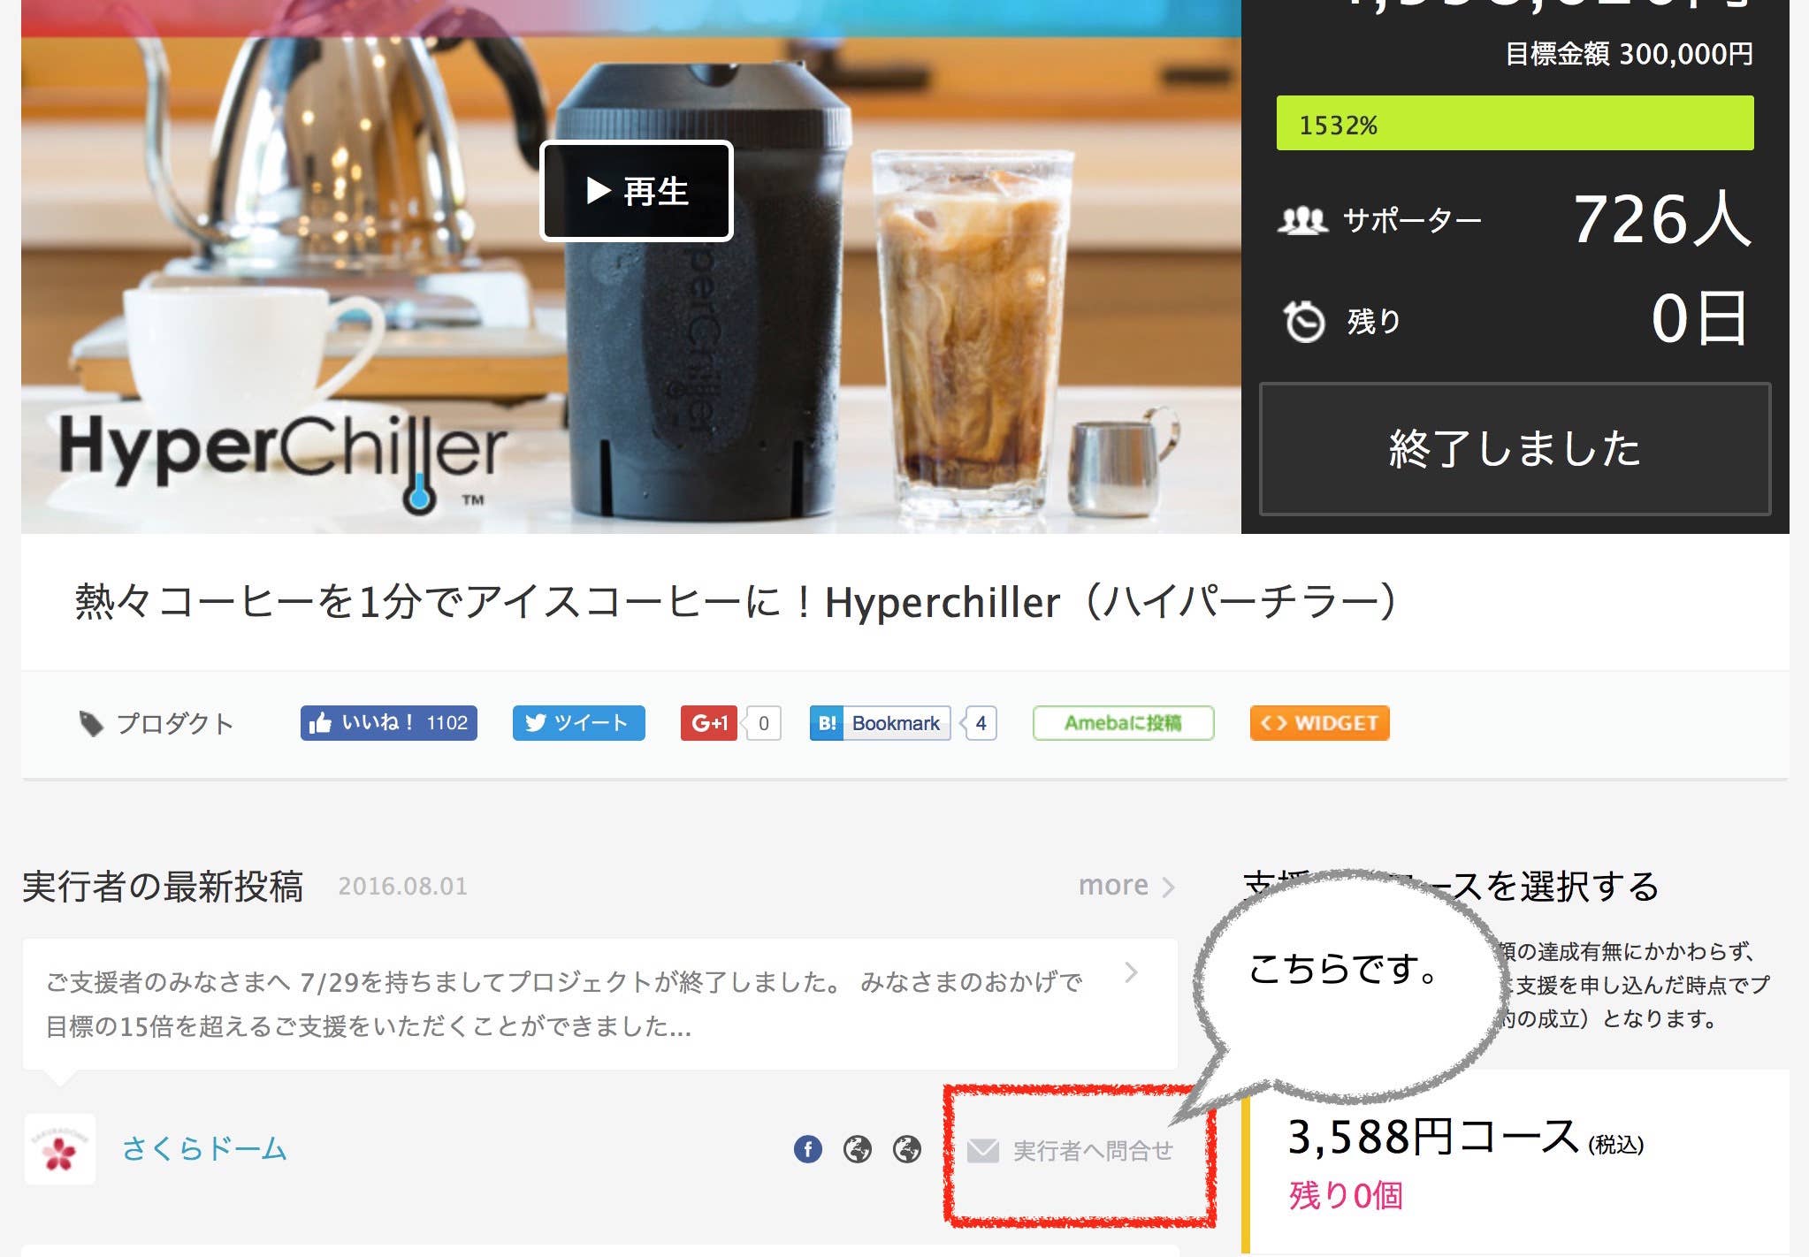
Task: Click the second globe website icon
Action: 906,1149
